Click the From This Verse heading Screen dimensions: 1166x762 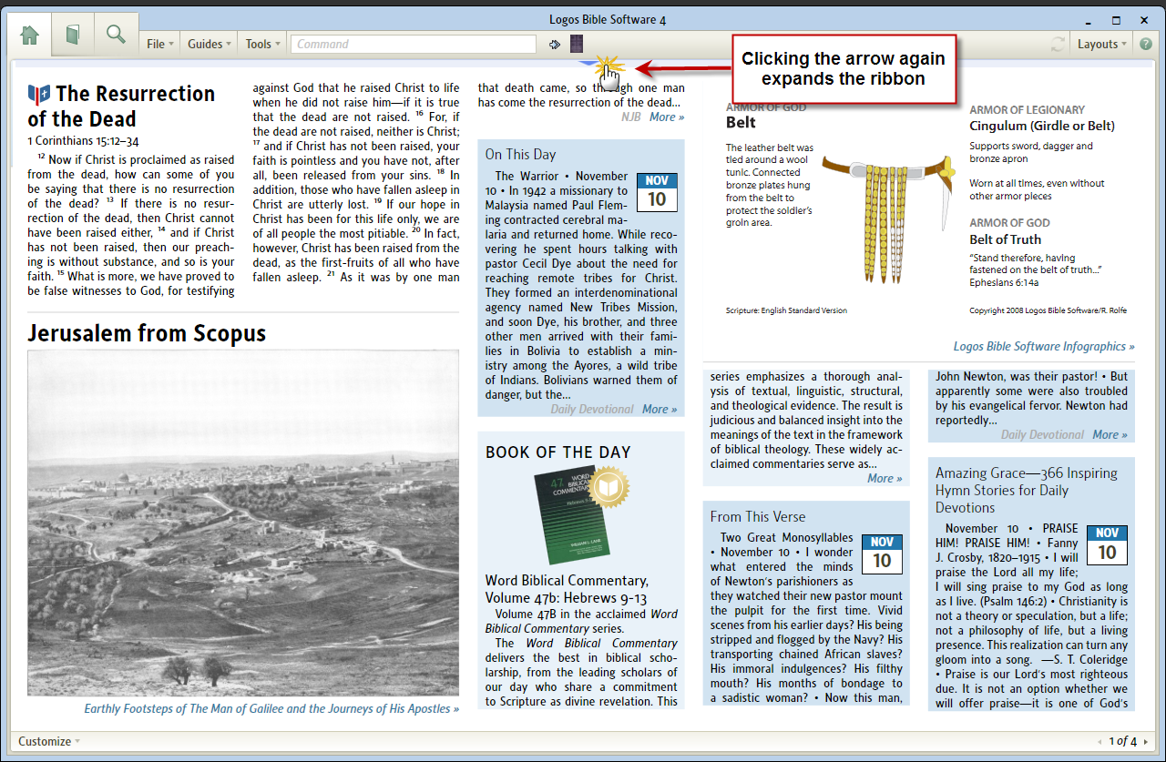758,516
